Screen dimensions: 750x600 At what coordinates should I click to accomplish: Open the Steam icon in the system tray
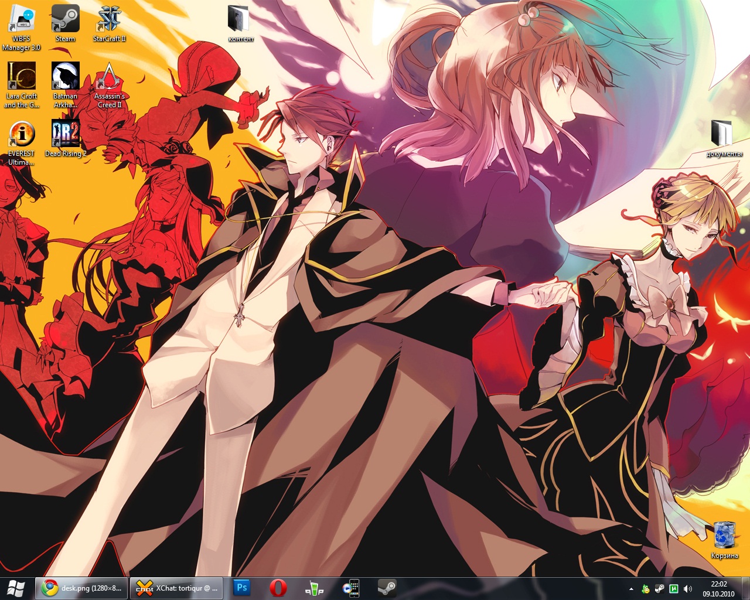pyautogui.click(x=660, y=589)
